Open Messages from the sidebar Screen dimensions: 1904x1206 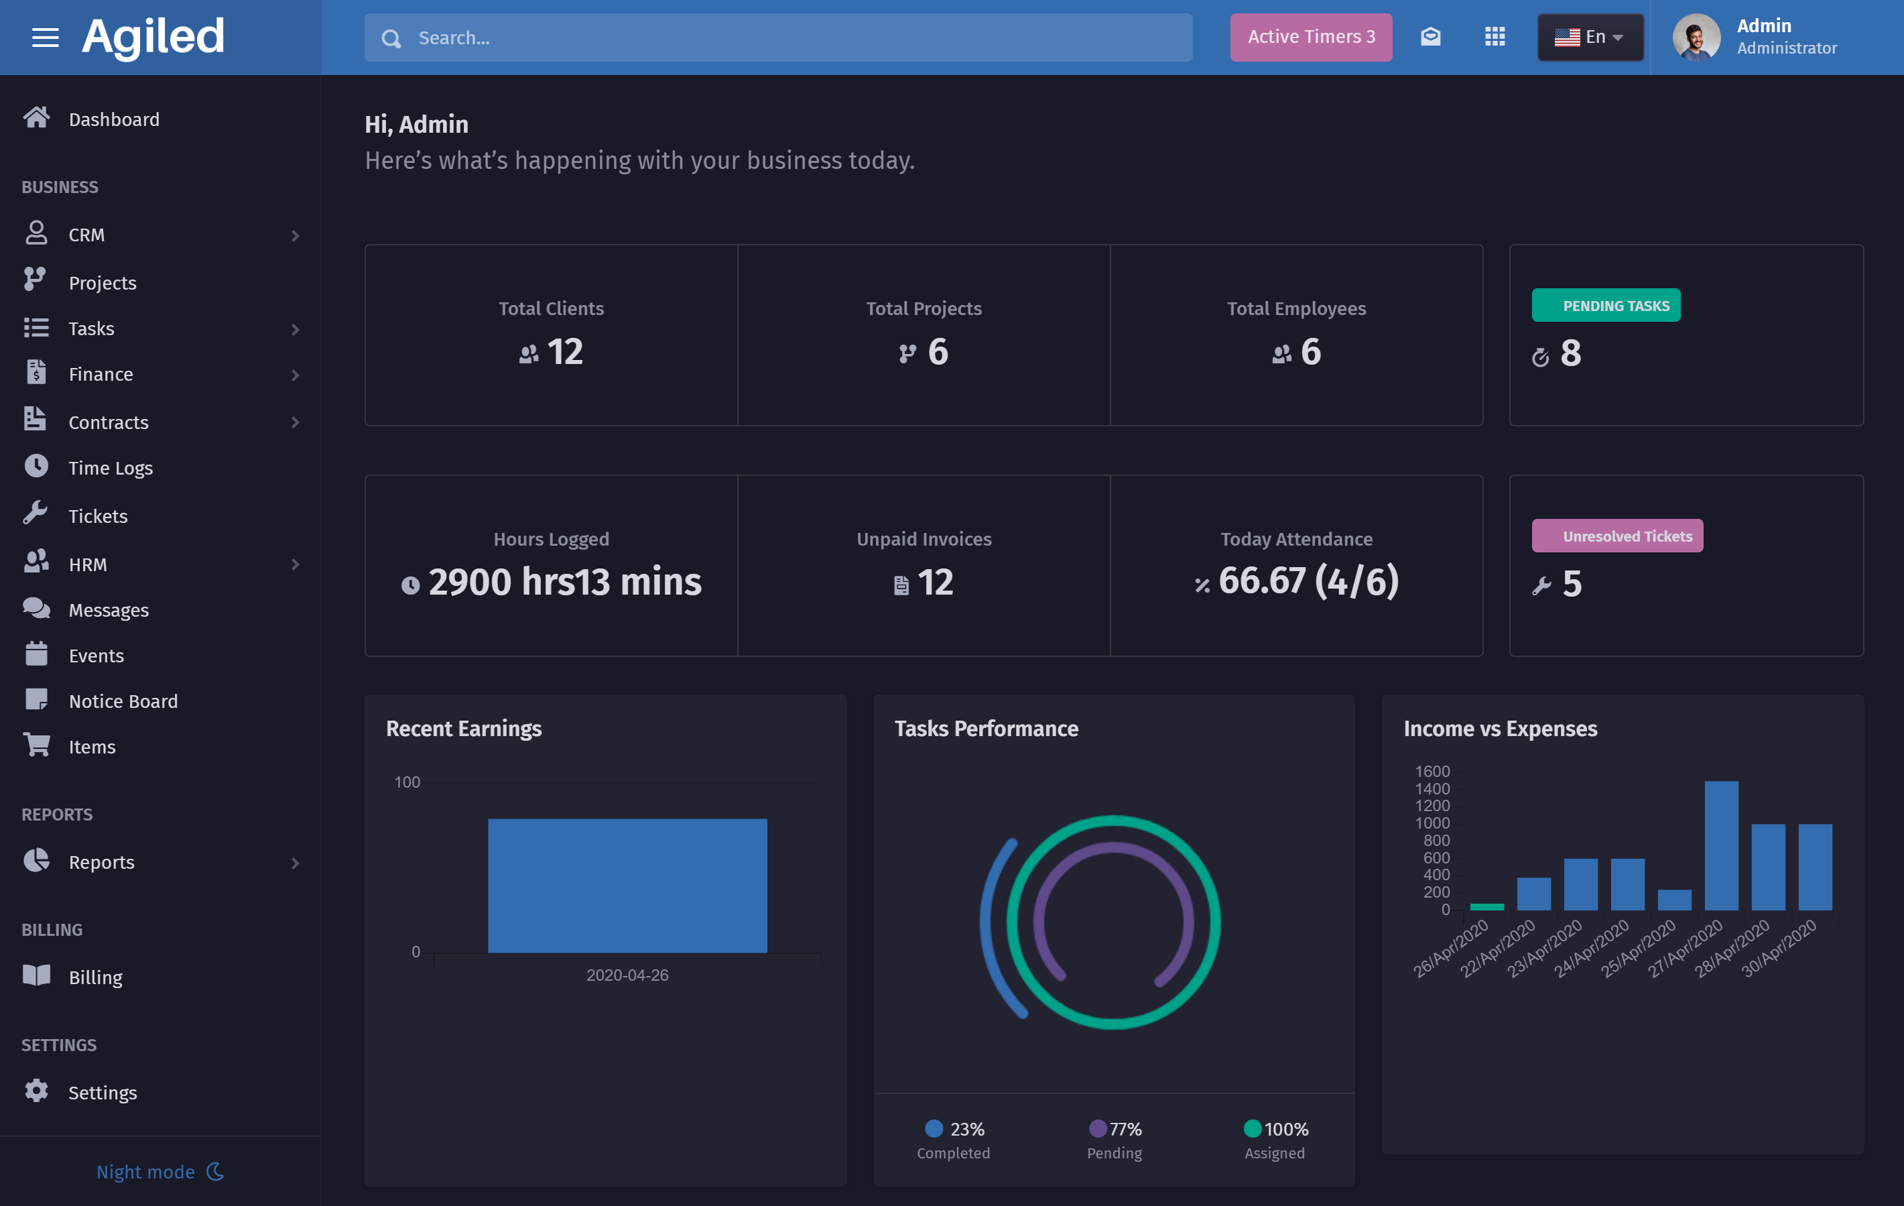pos(109,610)
